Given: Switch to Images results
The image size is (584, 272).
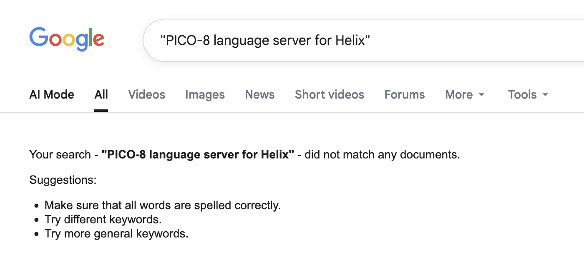Looking at the screenshot, I should tap(205, 94).
